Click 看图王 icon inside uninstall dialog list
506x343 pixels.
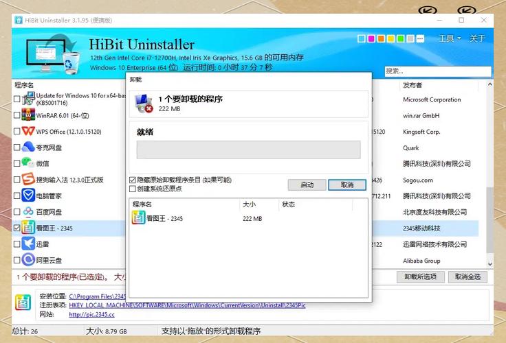point(138,218)
